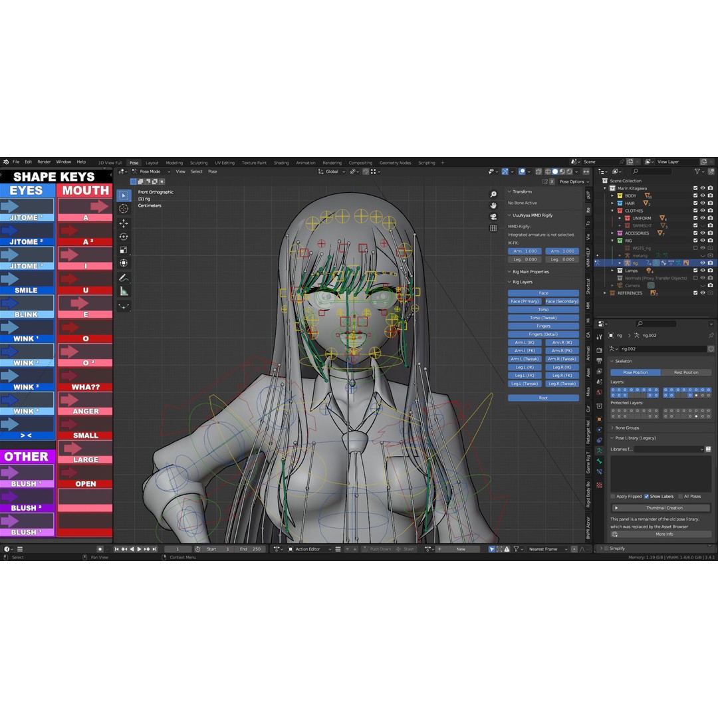Click the Rest Position button
This screenshot has height=718, width=718.
tap(686, 373)
